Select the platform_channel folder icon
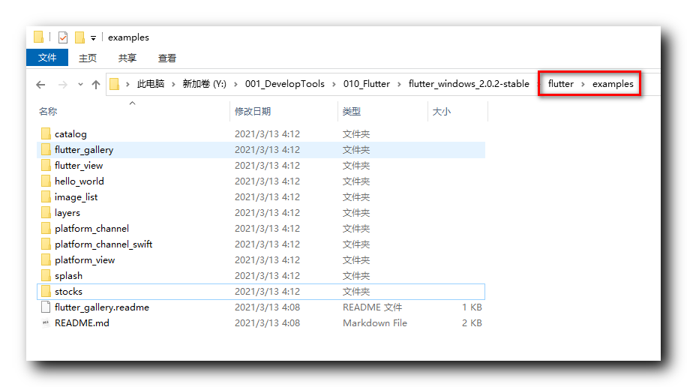Viewport: 687px width, 387px height. [46, 228]
